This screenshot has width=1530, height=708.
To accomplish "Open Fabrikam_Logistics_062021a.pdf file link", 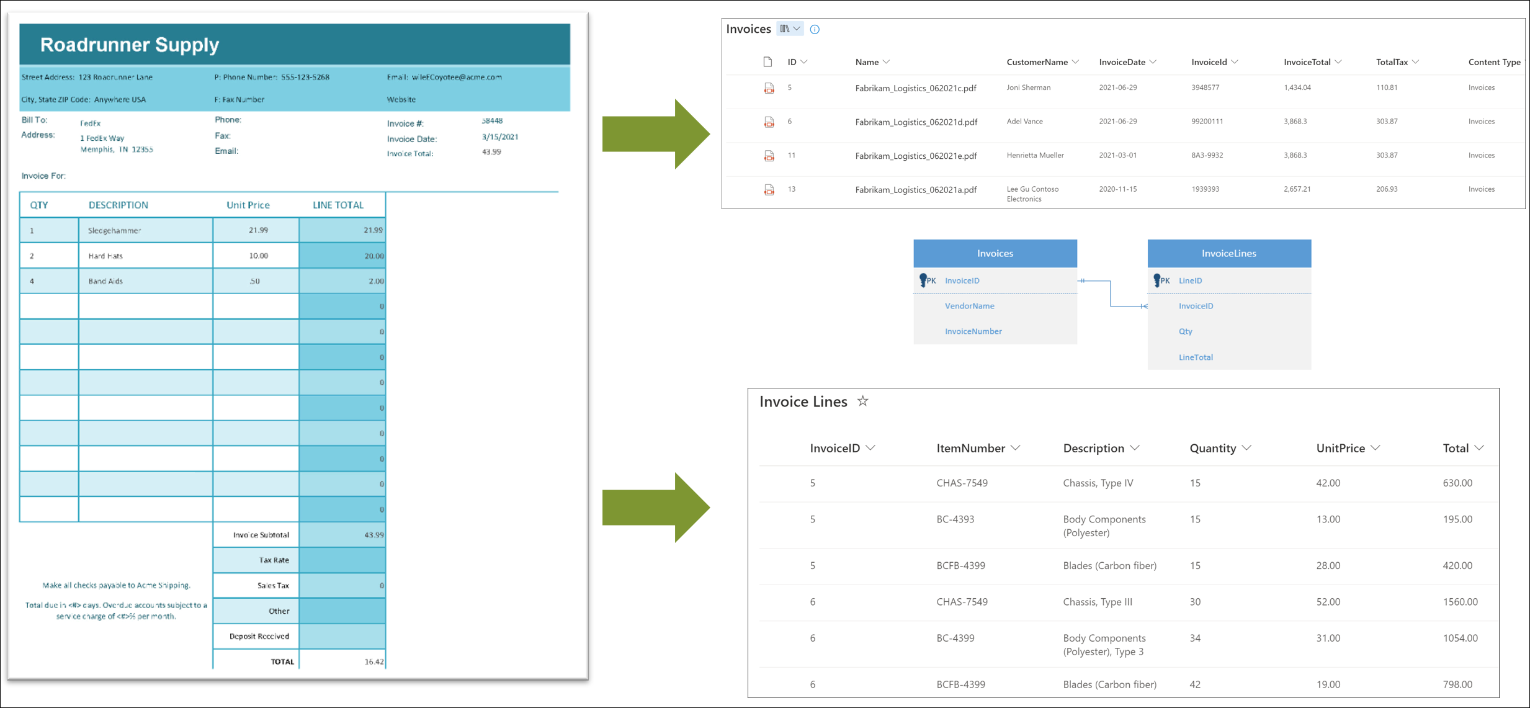I will (916, 190).
